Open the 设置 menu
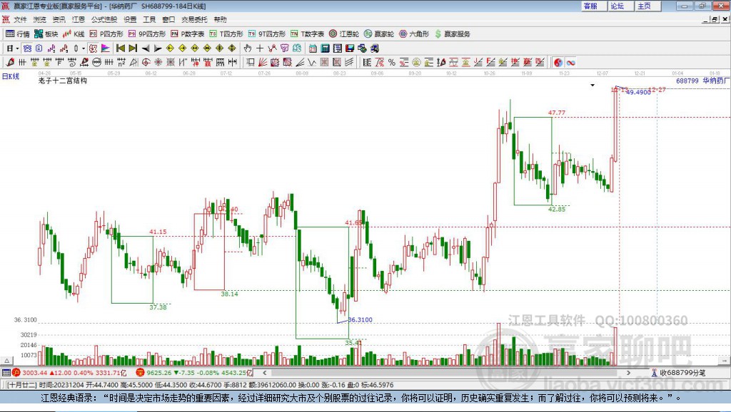Image resolution: width=731 pixels, height=412 pixels. 130,19
